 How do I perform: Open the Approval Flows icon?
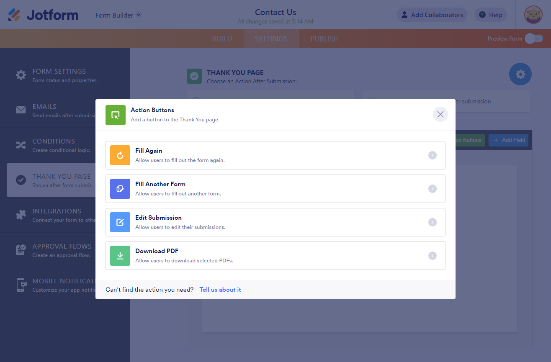tap(21, 250)
